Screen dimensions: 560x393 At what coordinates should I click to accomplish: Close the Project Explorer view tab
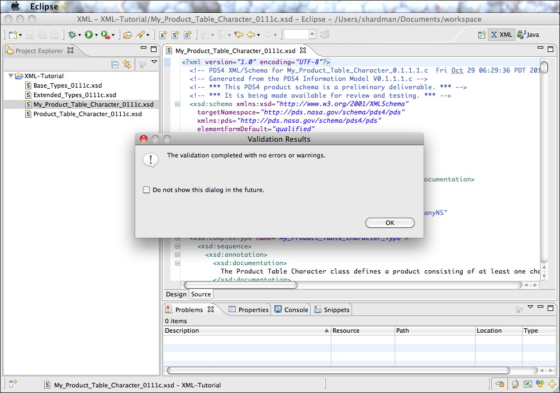70,50
